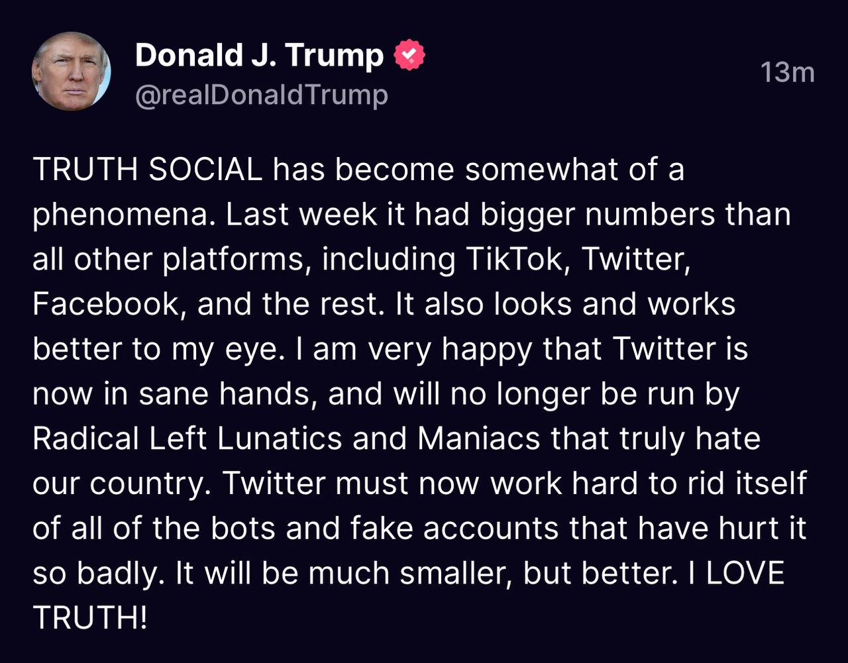The height and width of the screenshot is (663, 848).
Task: Click the phrase "I LOVE" ending the line
Action: (735, 573)
